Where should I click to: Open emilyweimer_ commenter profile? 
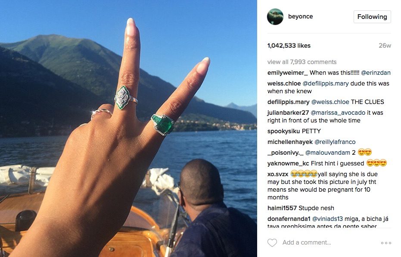287,73
